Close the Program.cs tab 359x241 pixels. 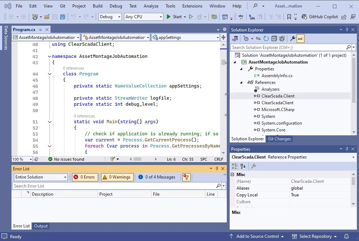(47, 30)
